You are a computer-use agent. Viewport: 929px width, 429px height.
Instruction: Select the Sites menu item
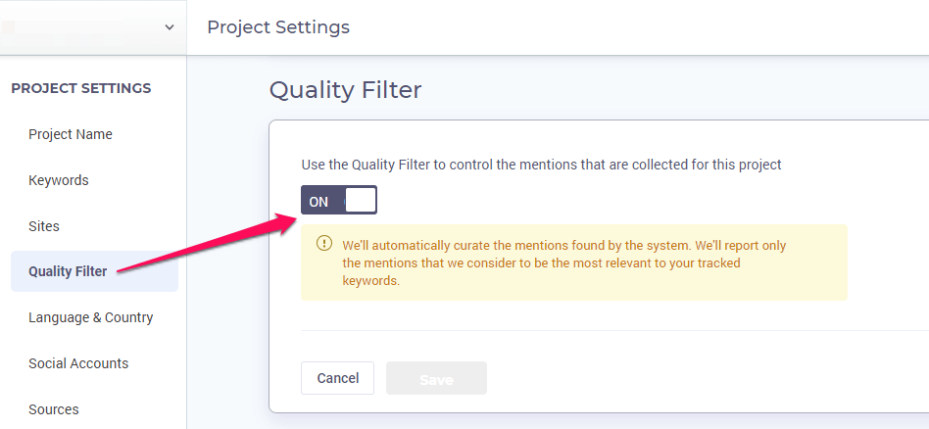pyautogui.click(x=44, y=226)
